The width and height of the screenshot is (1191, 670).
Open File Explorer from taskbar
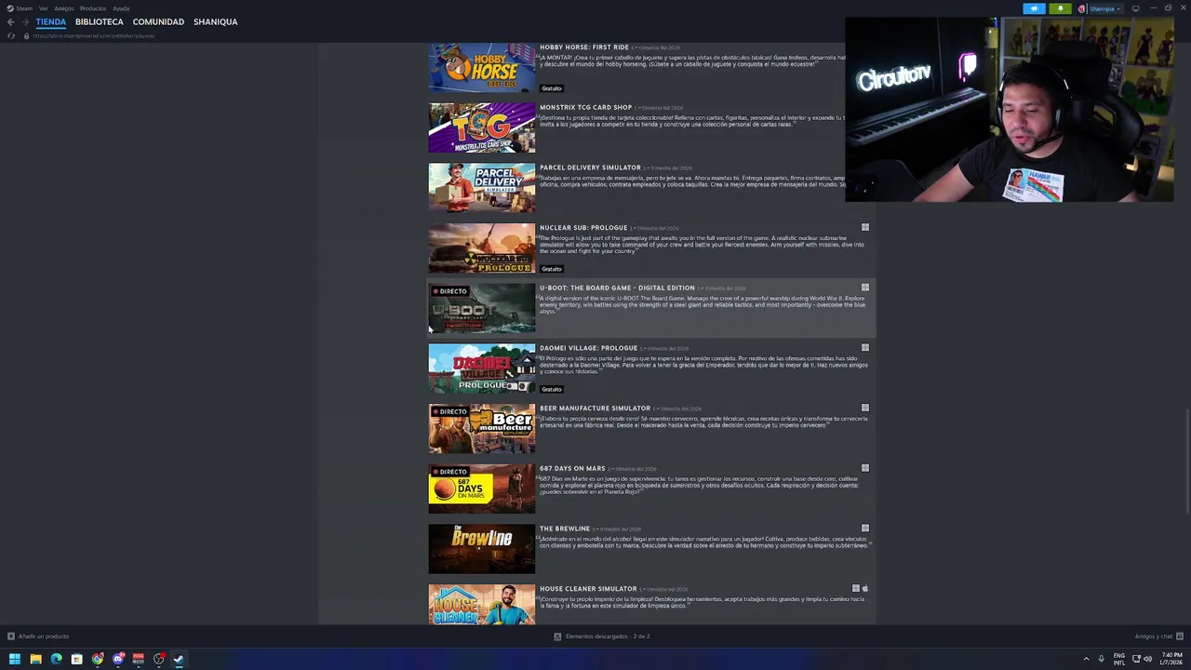click(35, 659)
